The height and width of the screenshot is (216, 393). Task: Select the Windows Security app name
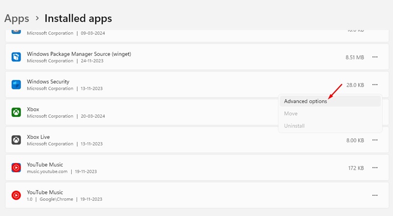coord(48,81)
